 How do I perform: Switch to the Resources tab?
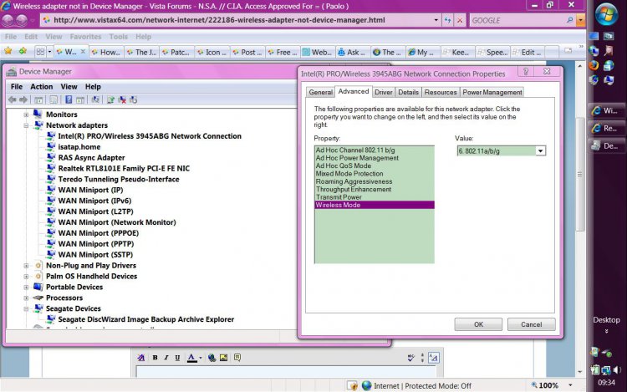pos(441,92)
